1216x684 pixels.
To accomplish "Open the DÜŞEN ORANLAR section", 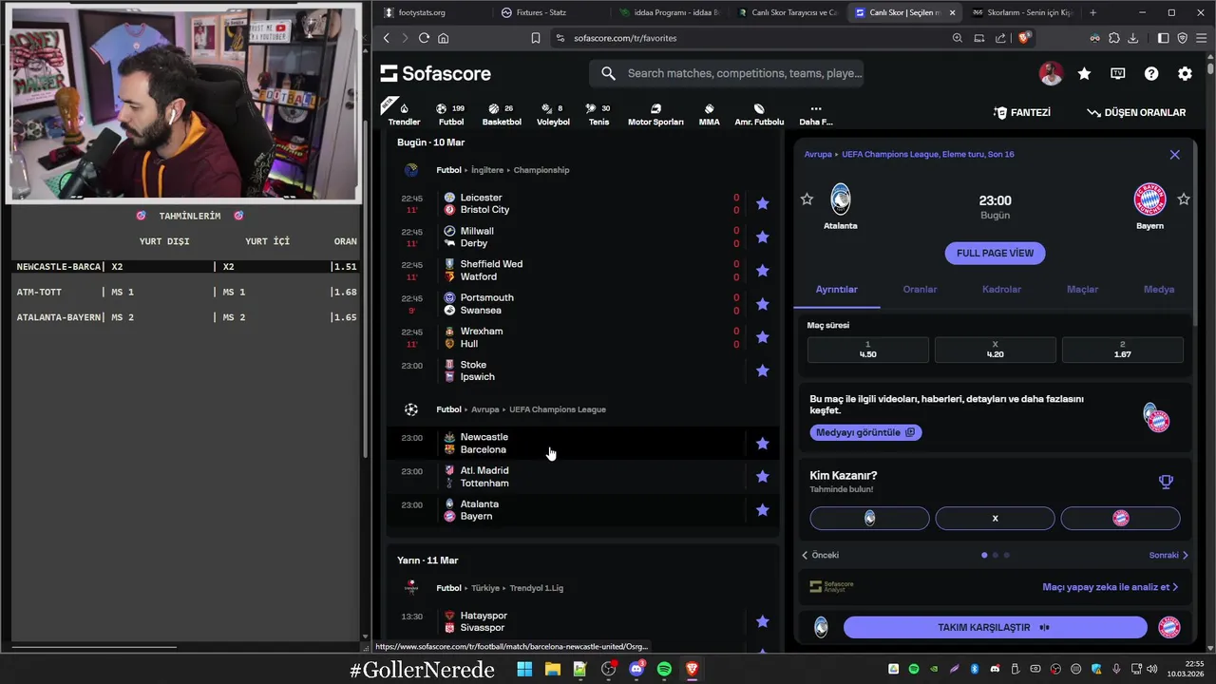I will [x=1136, y=112].
